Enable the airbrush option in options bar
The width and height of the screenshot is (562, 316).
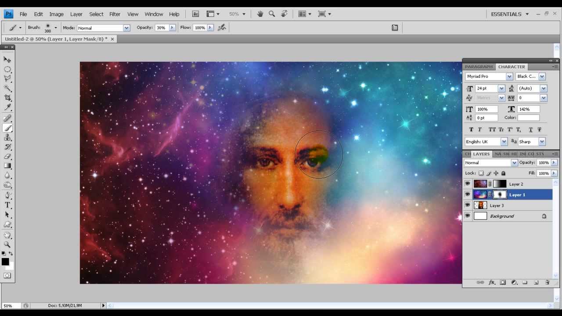tap(222, 28)
